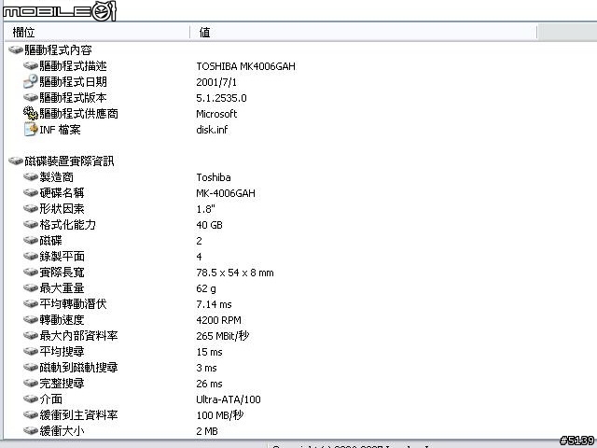This screenshot has height=448, width=597.
Task: Click the clock icon beside 驅動程式日期
Action: [31, 81]
